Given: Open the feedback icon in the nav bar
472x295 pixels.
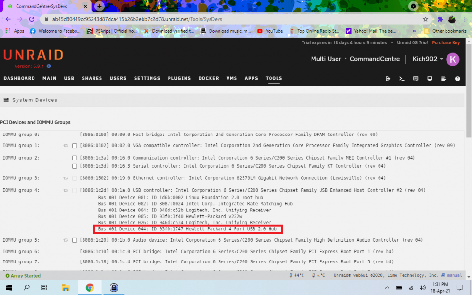Looking at the screenshot, I should pyautogui.click(x=416, y=78).
